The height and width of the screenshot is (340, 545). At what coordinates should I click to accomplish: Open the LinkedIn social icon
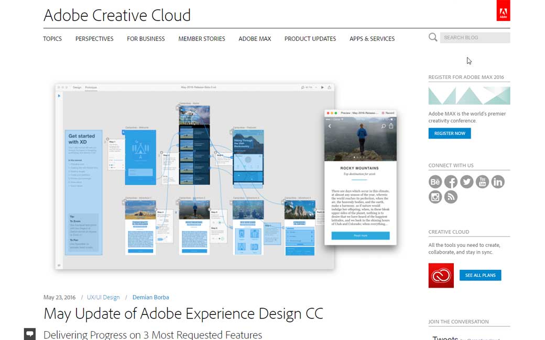tap(498, 182)
